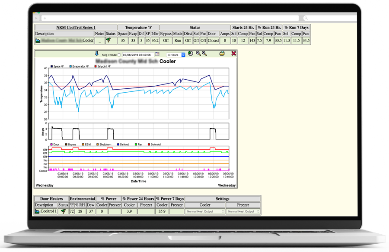Click the green status flag for Cooler
389x252 pixels.
[108, 40]
